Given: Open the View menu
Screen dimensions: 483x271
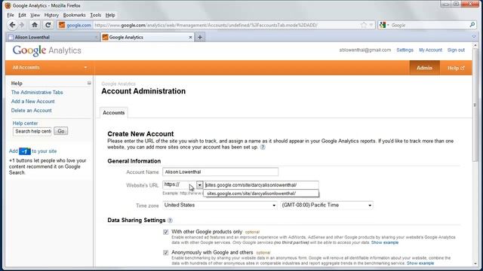Looking at the screenshot, I should pyautogui.click(x=35, y=15).
